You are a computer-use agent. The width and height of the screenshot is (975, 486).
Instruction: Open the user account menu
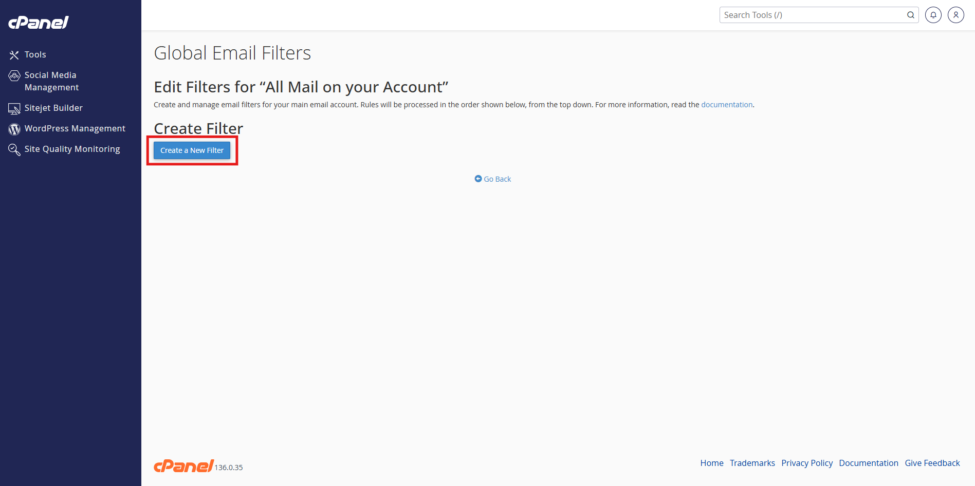pyautogui.click(x=956, y=15)
